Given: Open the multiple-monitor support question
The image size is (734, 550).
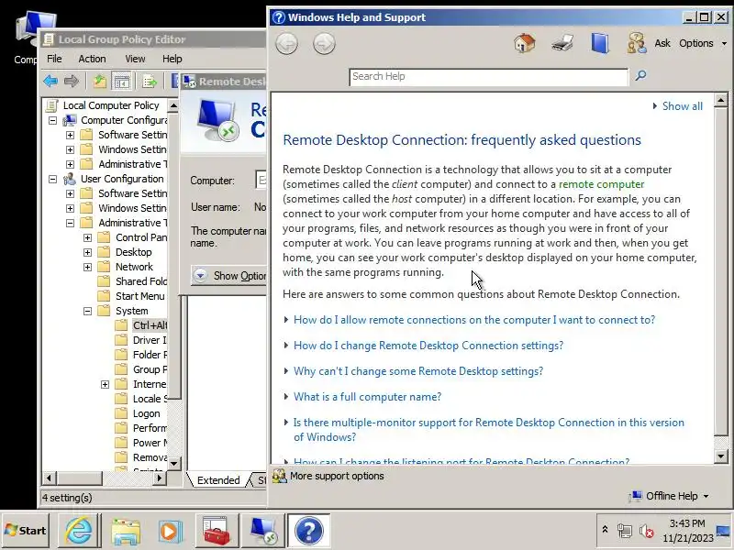Looking at the screenshot, I should pos(489,430).
